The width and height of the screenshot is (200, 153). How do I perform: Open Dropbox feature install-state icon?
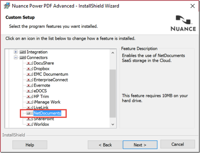tap(30, 69)
